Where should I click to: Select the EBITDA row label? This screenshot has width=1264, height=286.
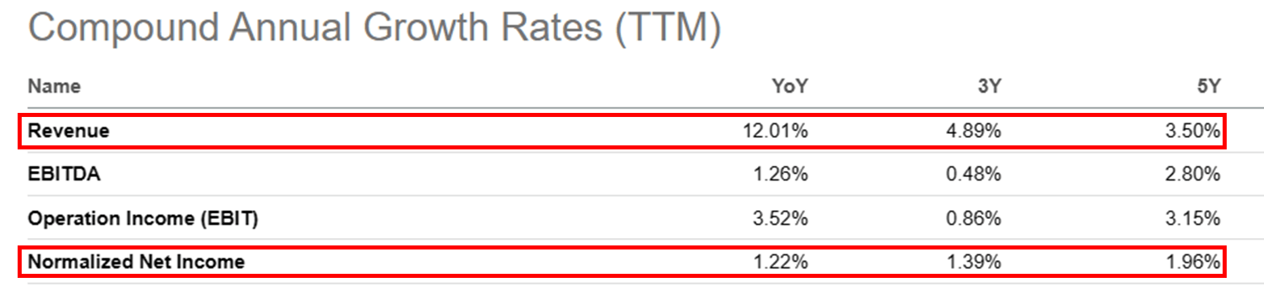point(64,174)
